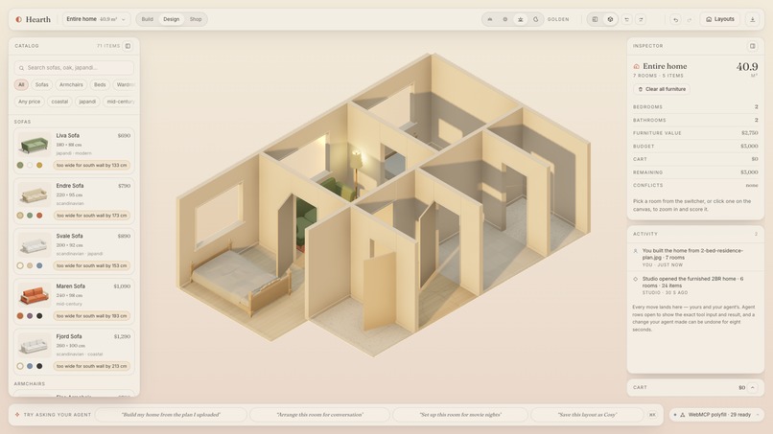Click the agent icon in WebMCP polyfill status
This screenshot has width=773, height=434.
coord(683,415)
